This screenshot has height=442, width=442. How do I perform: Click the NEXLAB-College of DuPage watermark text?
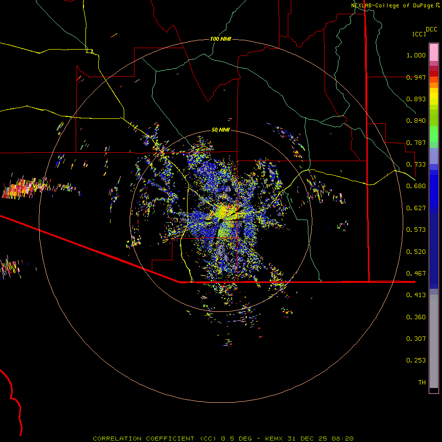click(395, 5)
